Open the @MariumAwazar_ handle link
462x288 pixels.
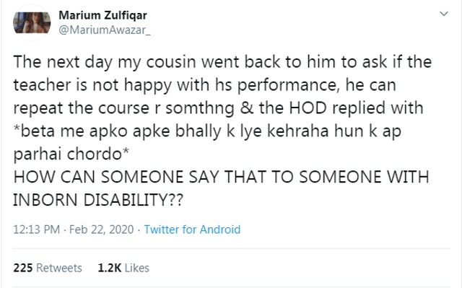click(105, 30)
